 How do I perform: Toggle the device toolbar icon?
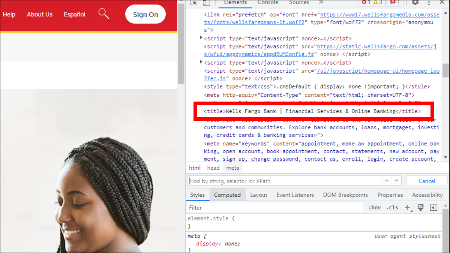(206, 3)
